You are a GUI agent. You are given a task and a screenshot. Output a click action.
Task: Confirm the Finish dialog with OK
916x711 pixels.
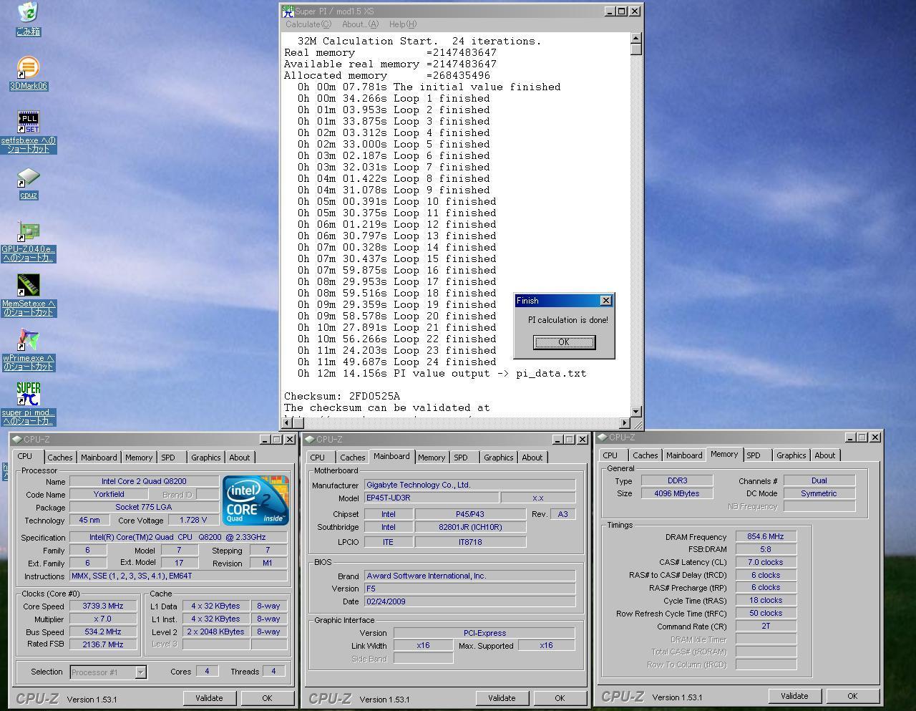coord(564,342)
